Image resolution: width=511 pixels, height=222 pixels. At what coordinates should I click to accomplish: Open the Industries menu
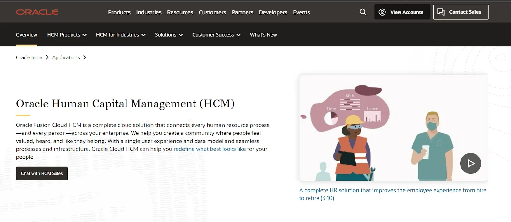149,12
